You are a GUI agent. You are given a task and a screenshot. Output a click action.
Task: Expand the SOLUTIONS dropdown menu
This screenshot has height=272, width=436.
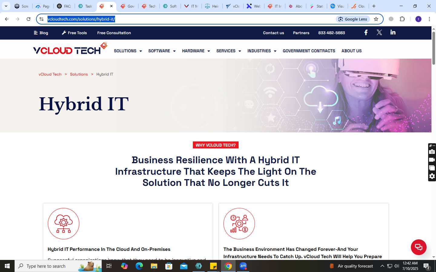pyautogui.click(x=128, y=51)
